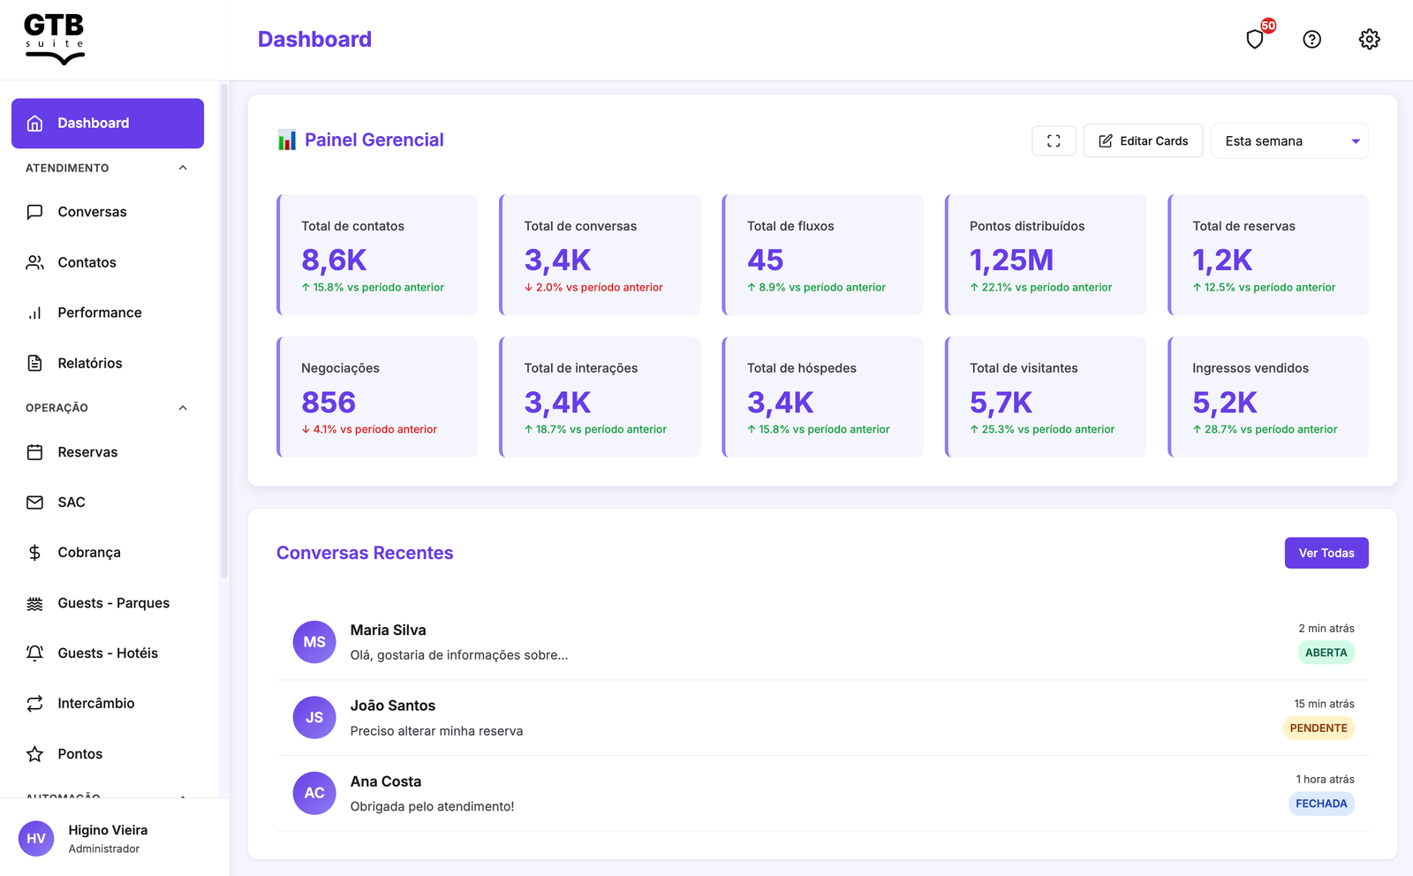This screenshot has height=876, width=1413.
Task: Open Relatórios from the sidebar
Action: pos(89,363)
